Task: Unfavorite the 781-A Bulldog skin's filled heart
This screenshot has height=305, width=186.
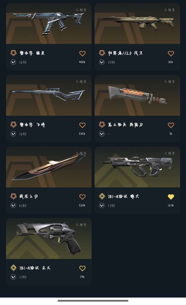Action: click(171, 197)
